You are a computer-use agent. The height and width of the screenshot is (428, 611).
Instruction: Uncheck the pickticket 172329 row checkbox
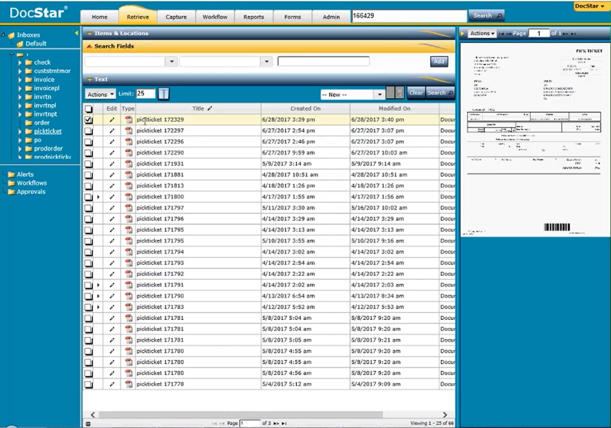88,120
